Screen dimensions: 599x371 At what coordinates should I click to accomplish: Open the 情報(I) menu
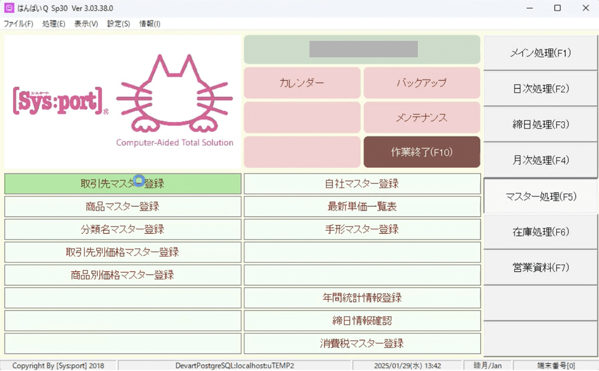click(x=150, y=24)
